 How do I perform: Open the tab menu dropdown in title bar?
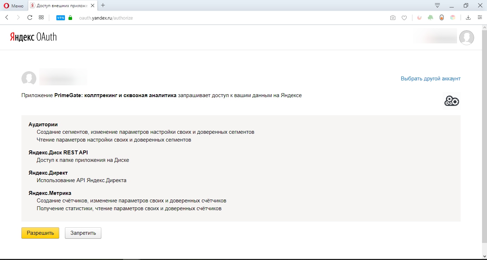(x=437, y=5)
